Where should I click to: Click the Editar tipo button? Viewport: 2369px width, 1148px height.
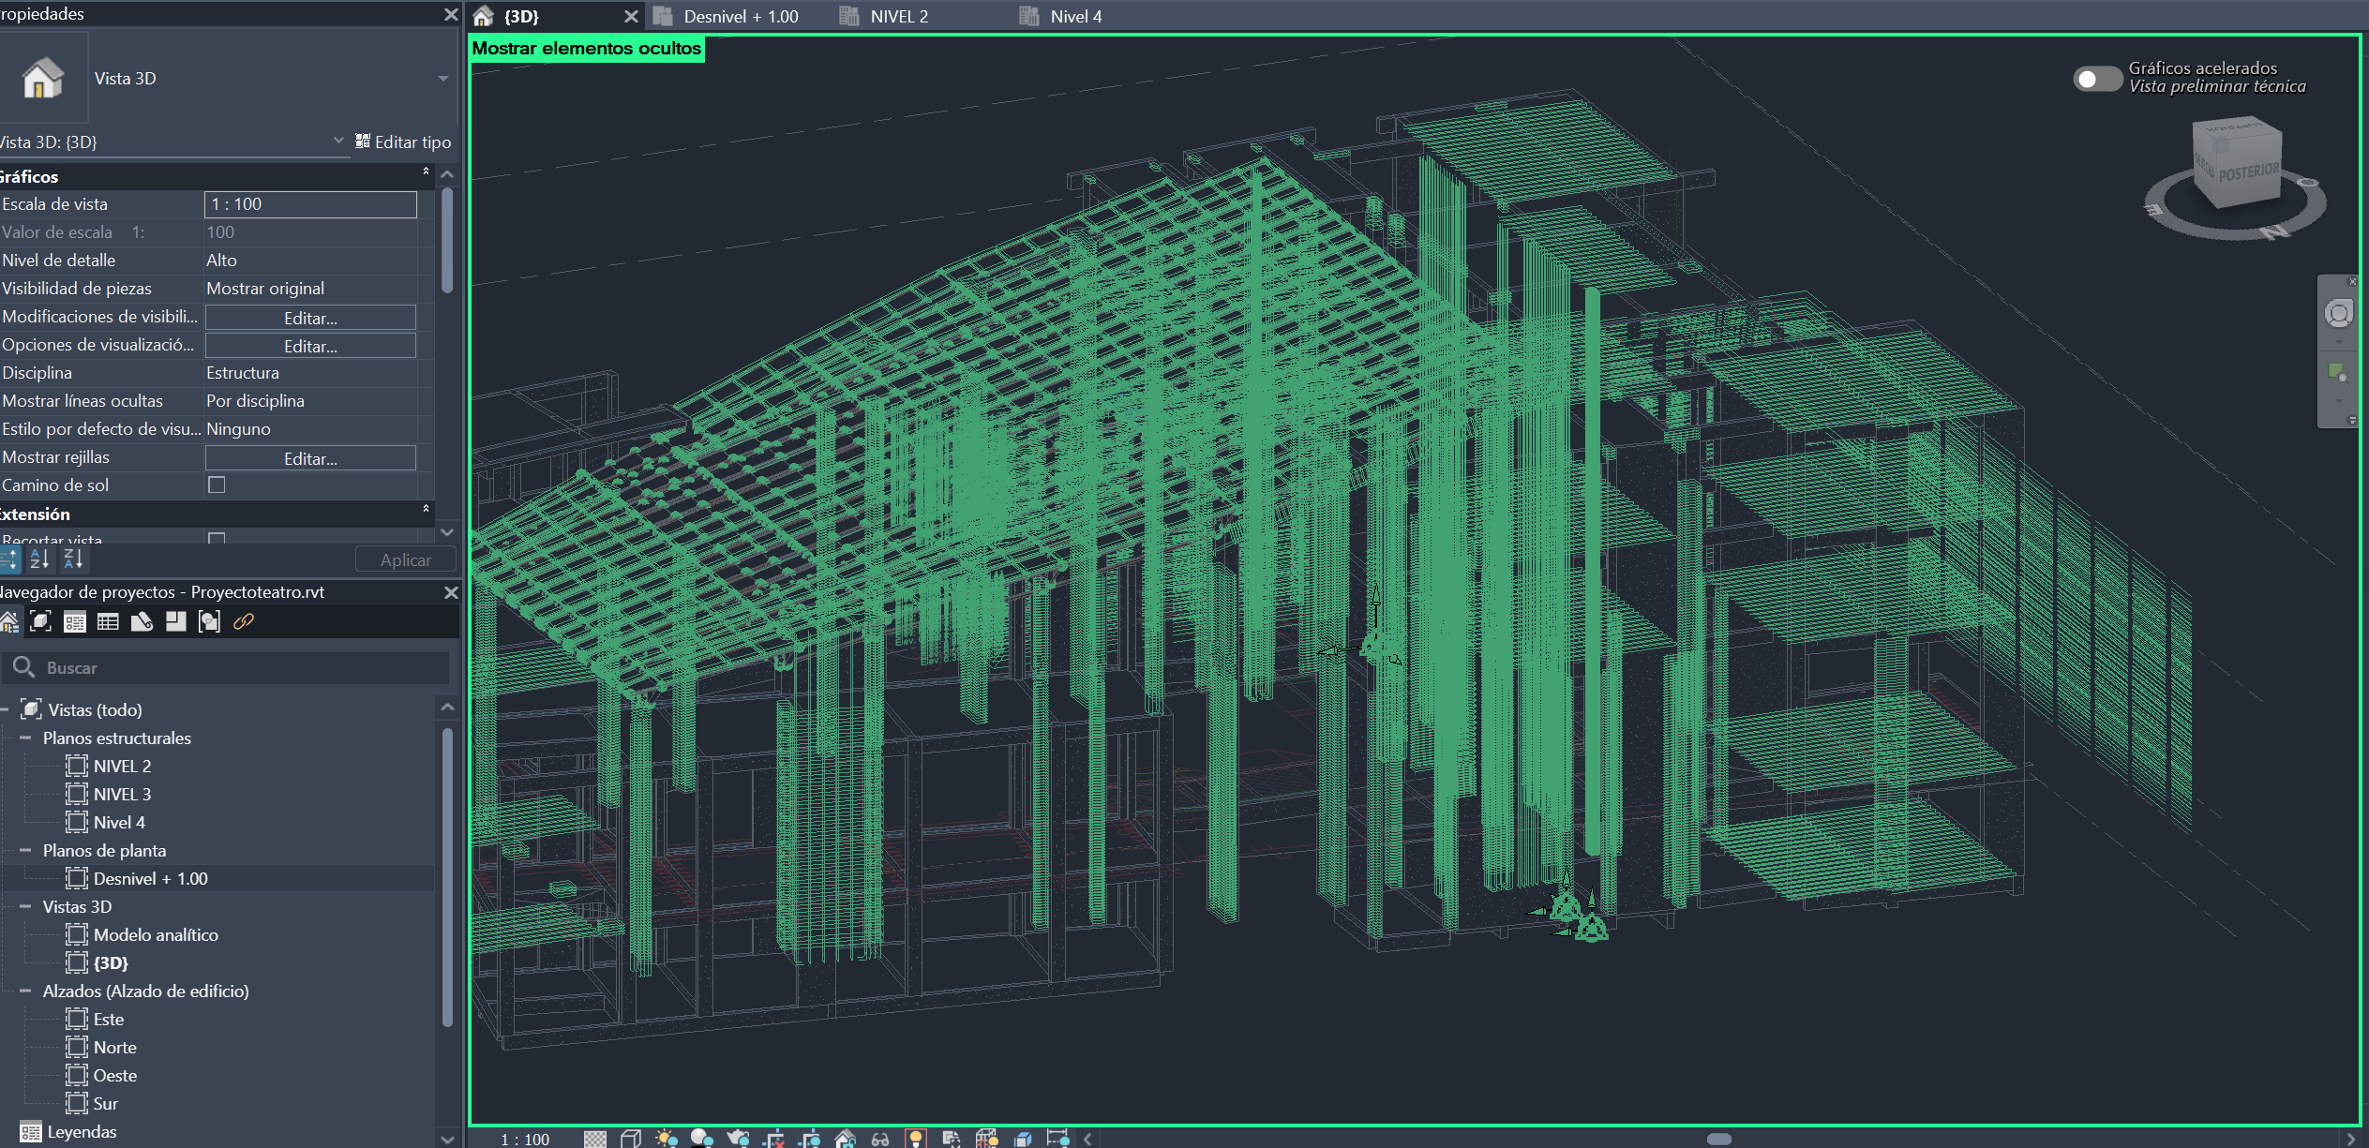pos(403,142)
